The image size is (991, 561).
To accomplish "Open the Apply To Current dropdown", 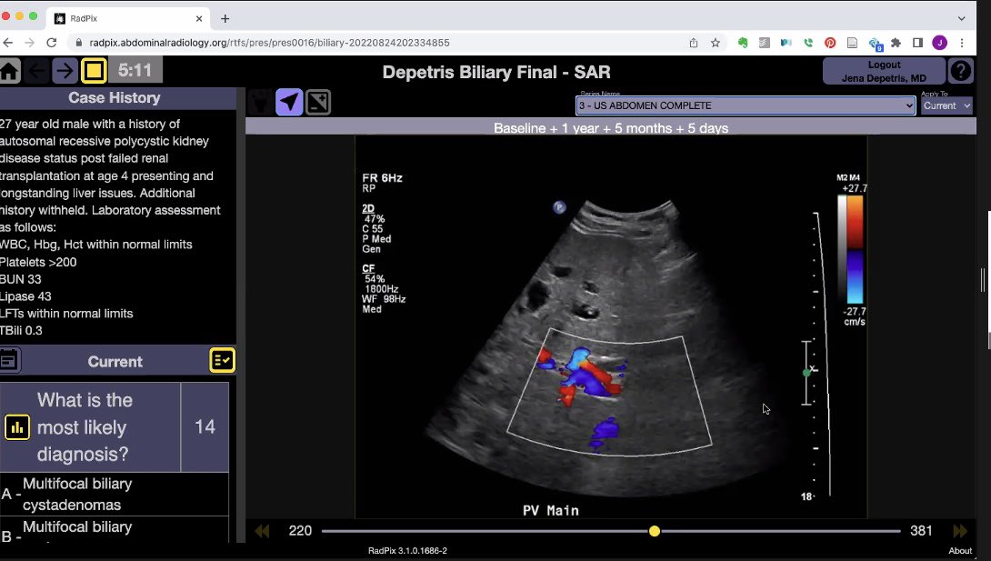I will pos(946,105).
